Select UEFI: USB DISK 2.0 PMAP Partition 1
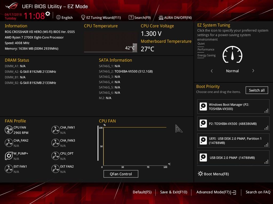 click(233, 141)
